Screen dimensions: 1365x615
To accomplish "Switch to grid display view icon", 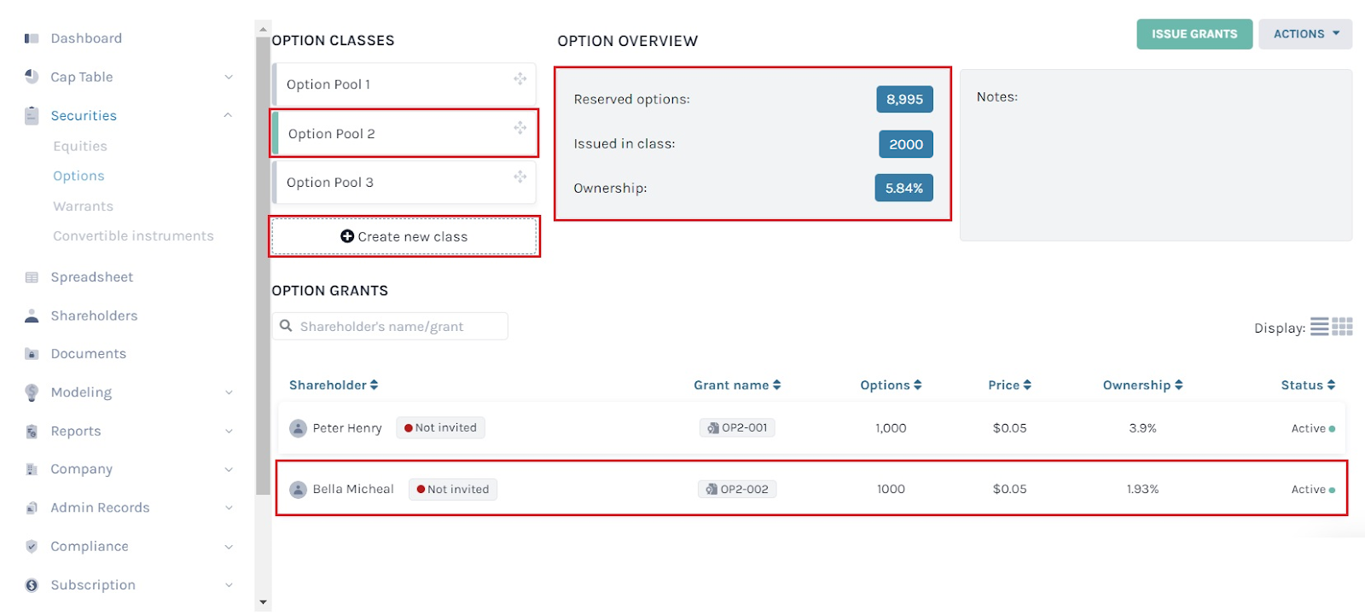I will pos(1343,327).
